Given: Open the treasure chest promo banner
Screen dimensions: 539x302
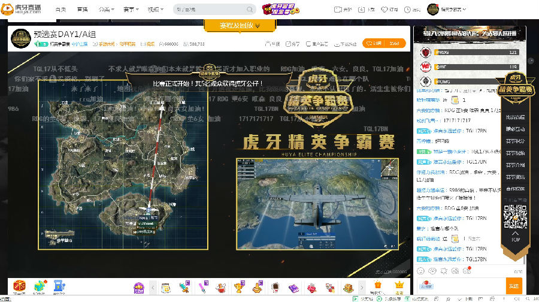Looking at the screenshot, I should (280, 9).
